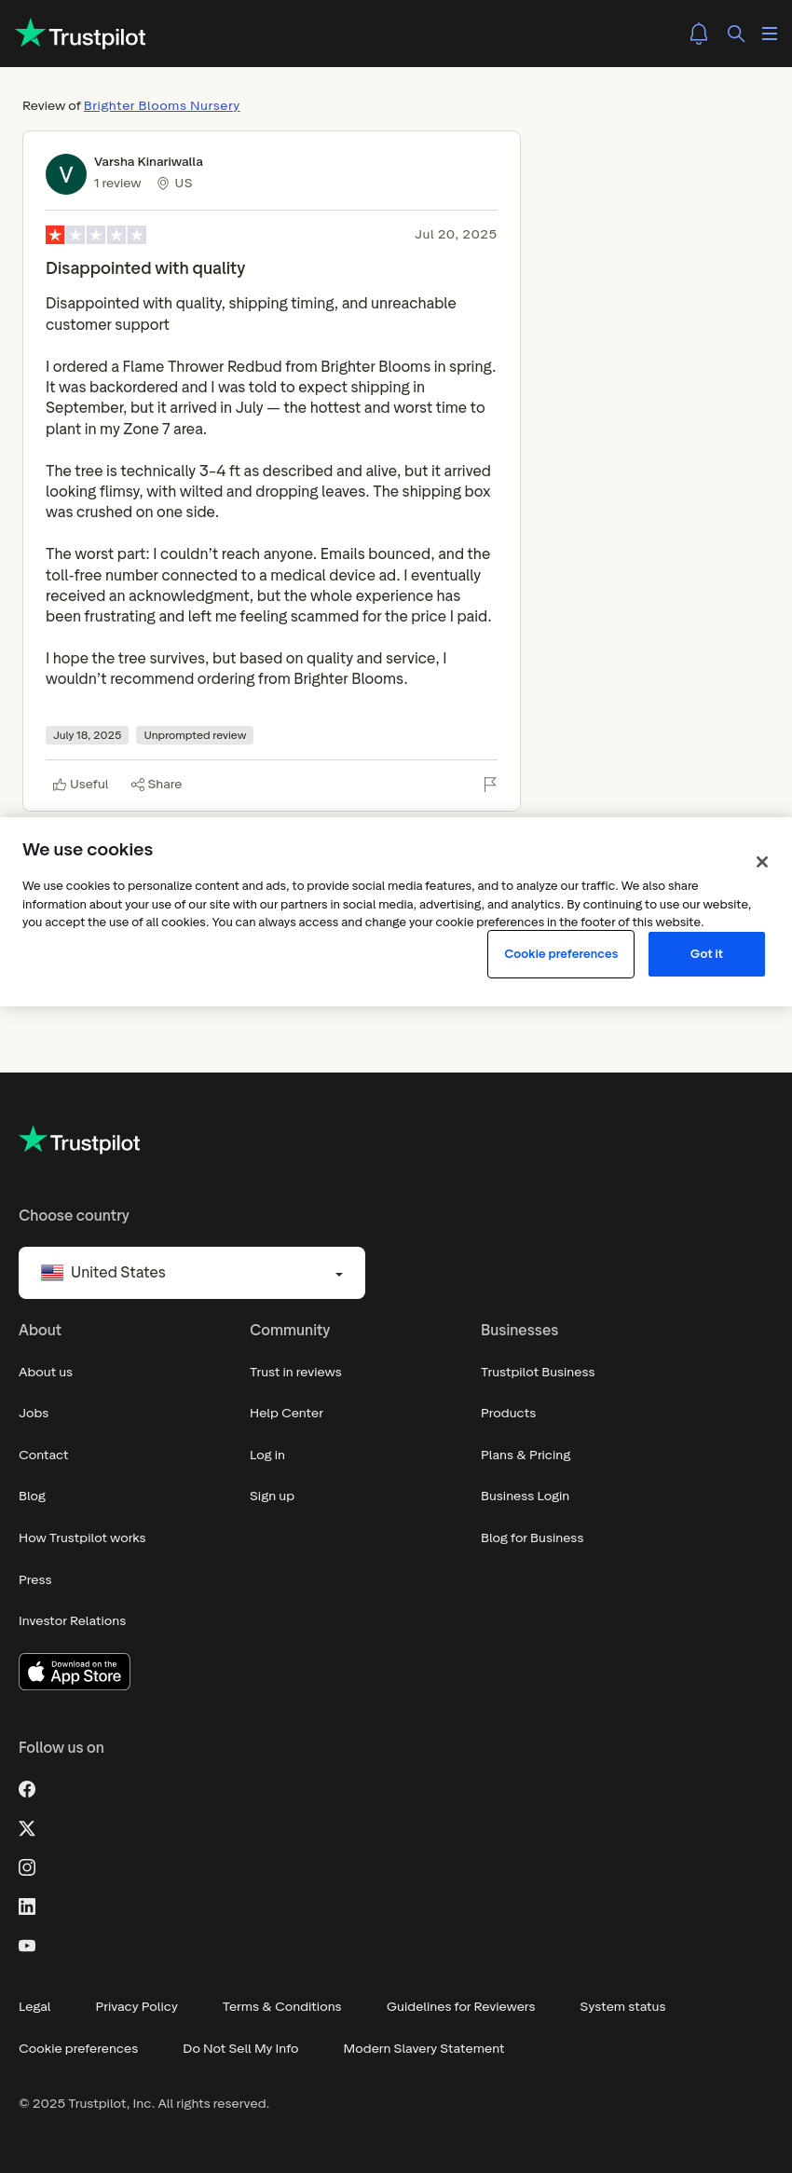792x2173 pixels.
Task: Click the green V user avatar
Action: (66, 174)
